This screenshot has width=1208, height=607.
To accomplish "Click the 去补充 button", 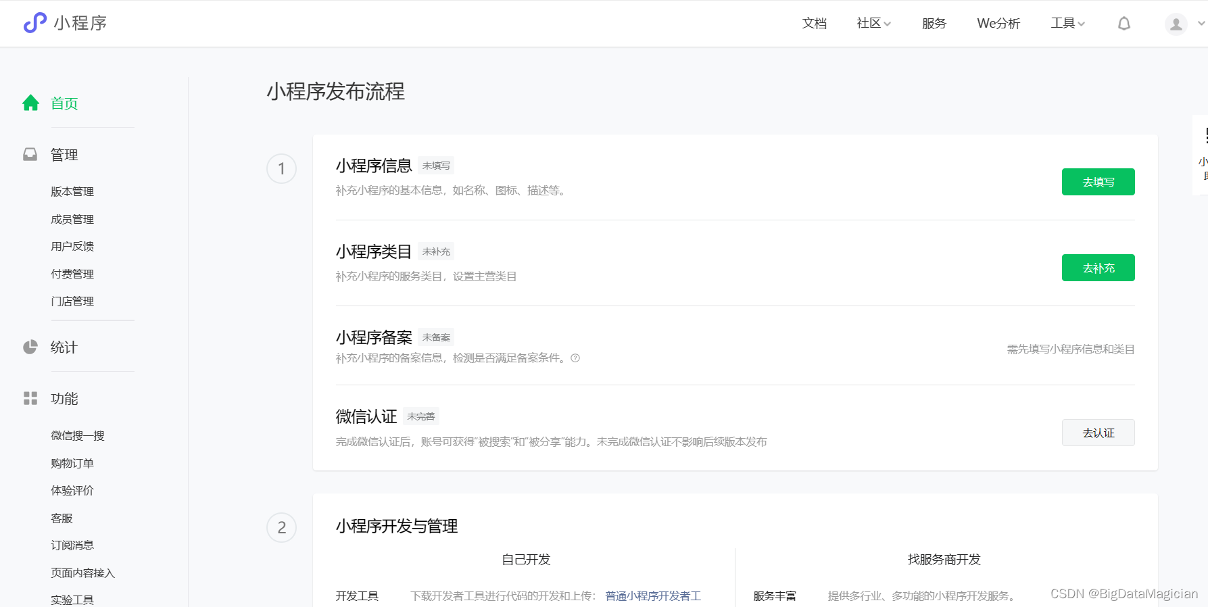I will coord(1098,268).
